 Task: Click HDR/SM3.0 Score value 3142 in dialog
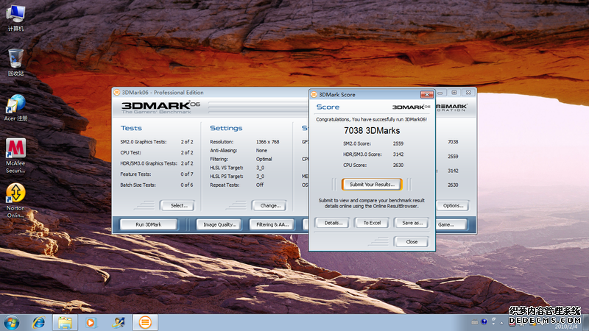click(x=398, y=154)
